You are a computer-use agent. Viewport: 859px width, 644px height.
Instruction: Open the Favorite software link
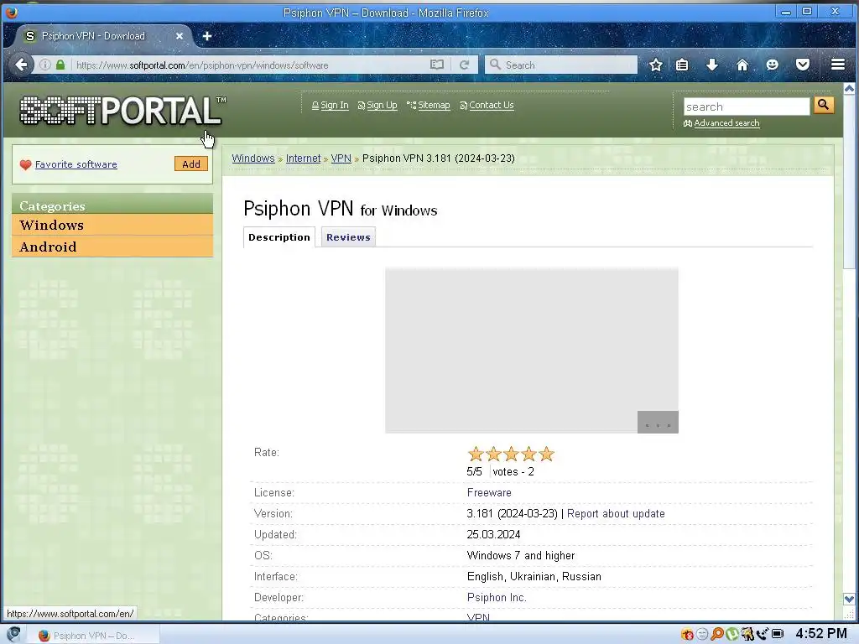point(75,164)
